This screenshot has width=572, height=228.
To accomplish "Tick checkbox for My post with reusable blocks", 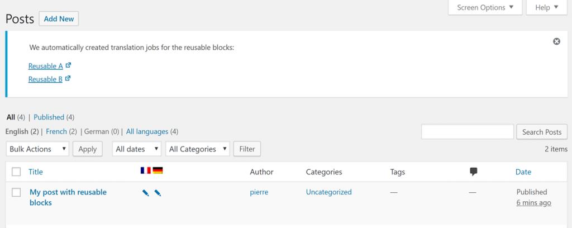I will [x=16, y=192].
